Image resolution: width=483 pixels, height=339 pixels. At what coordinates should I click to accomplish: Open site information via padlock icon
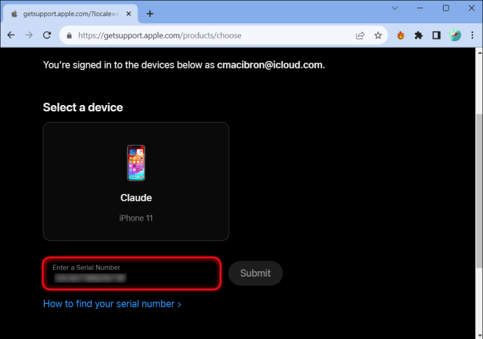point(69,36)
